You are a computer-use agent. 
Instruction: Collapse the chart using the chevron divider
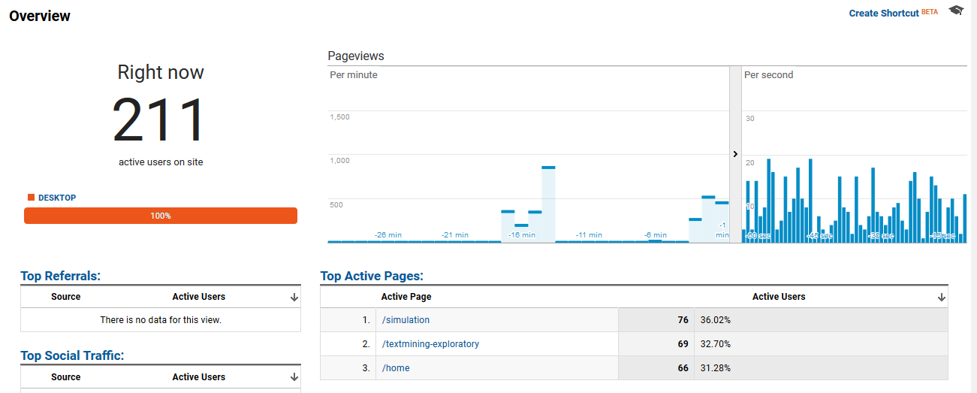[x=735, y=154]
